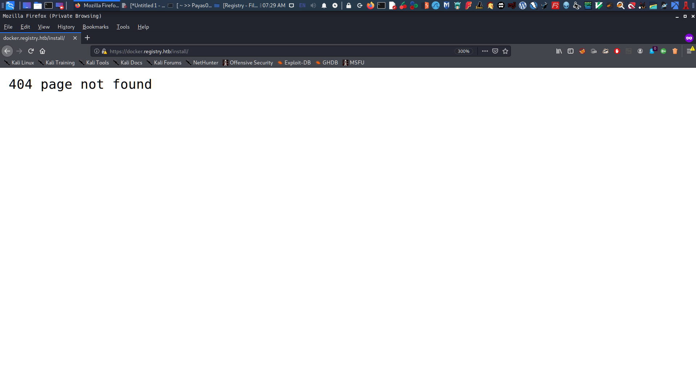Image resolution: width=696 pixels, height=391 pixels.
Task: Open the Kali Tools bookmark
Action: point(94,63)
